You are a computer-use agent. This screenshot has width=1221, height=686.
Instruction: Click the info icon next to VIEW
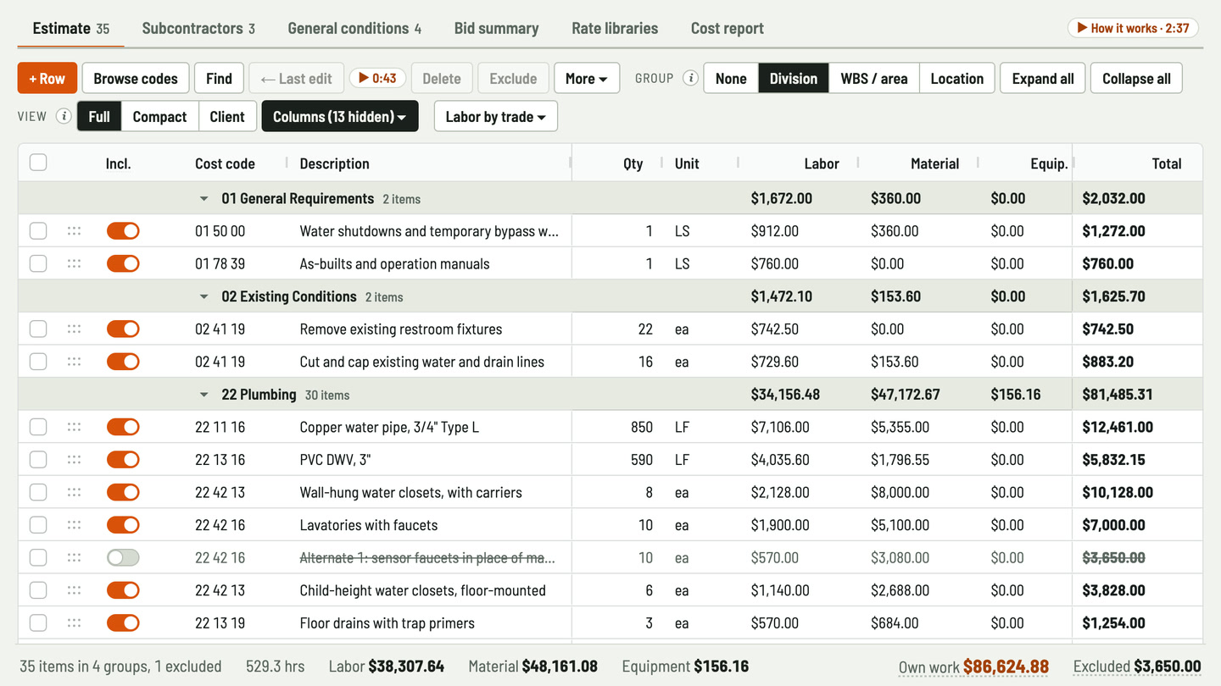tap(64, 116)
